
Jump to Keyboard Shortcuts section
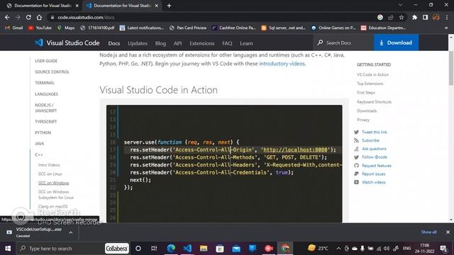[x=374, y=102]
